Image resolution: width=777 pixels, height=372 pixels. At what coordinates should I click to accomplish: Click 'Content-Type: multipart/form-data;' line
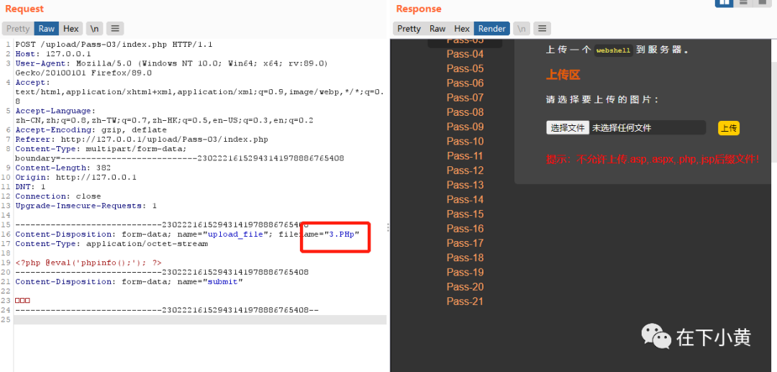[x=101, y=149]
